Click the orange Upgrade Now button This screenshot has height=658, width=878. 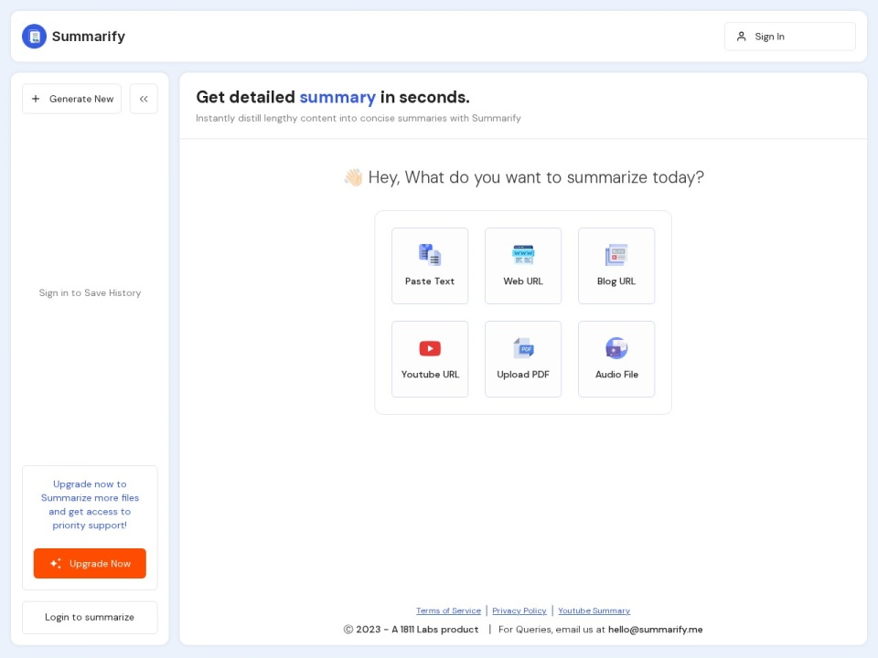point(90,564)
